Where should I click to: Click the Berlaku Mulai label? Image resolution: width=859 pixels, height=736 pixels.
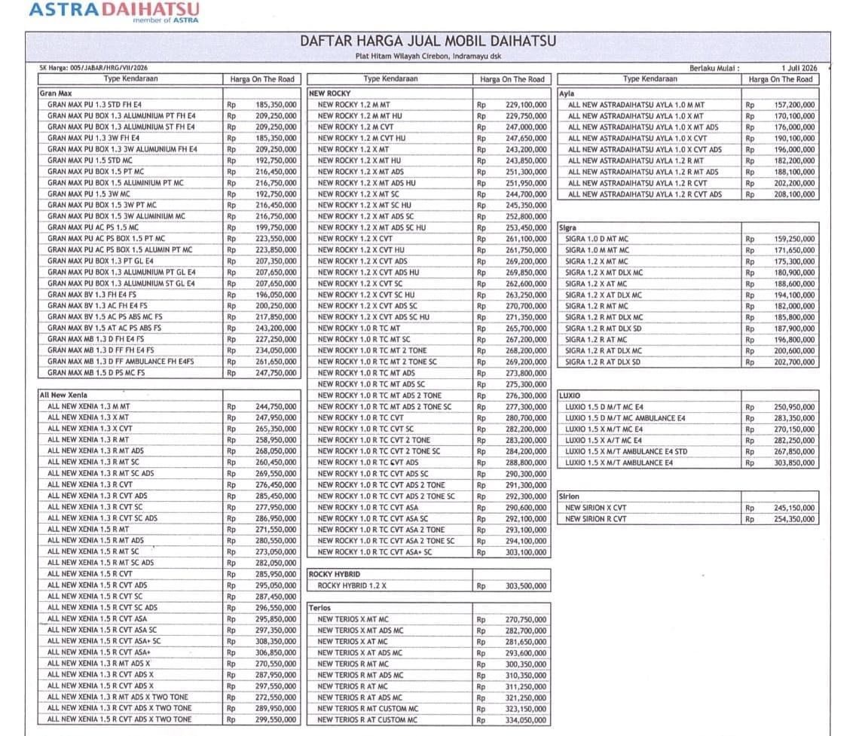pos(714,69)
